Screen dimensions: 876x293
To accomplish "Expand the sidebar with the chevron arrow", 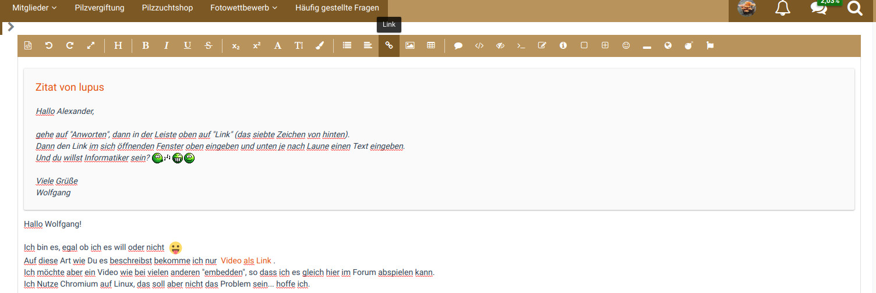I will [x=10, y=27].
